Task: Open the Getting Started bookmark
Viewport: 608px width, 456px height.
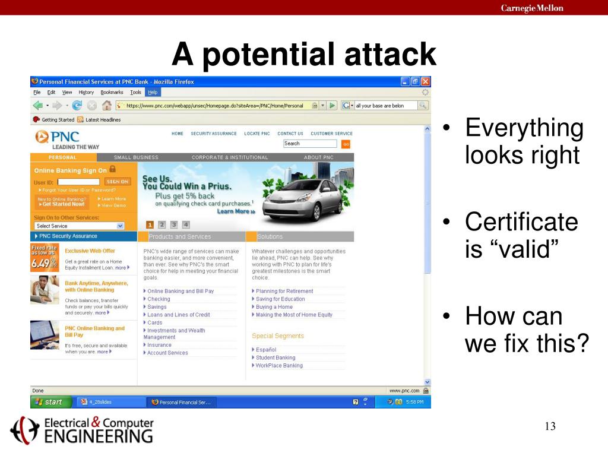Action: (x=54, y=120)
